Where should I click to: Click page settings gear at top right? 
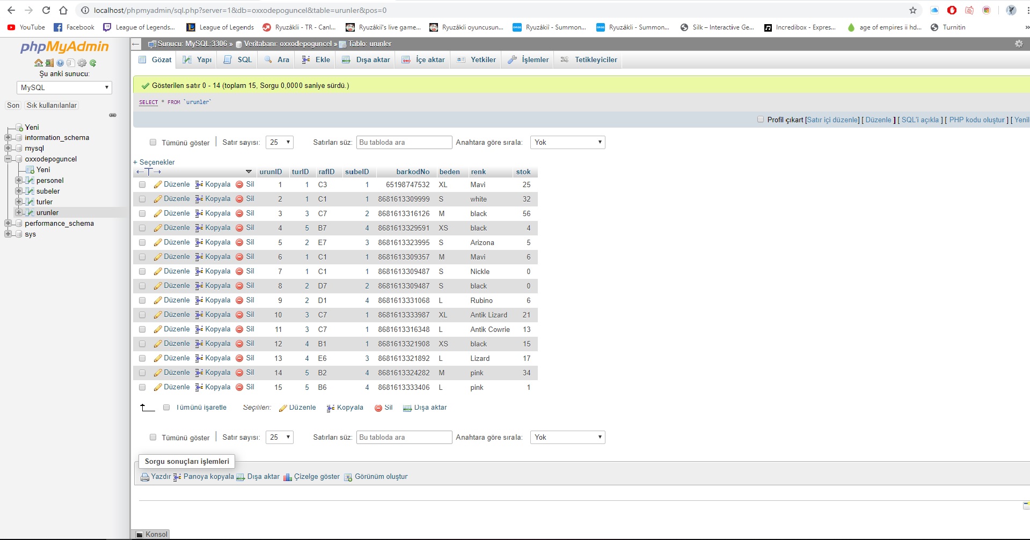1019,44
